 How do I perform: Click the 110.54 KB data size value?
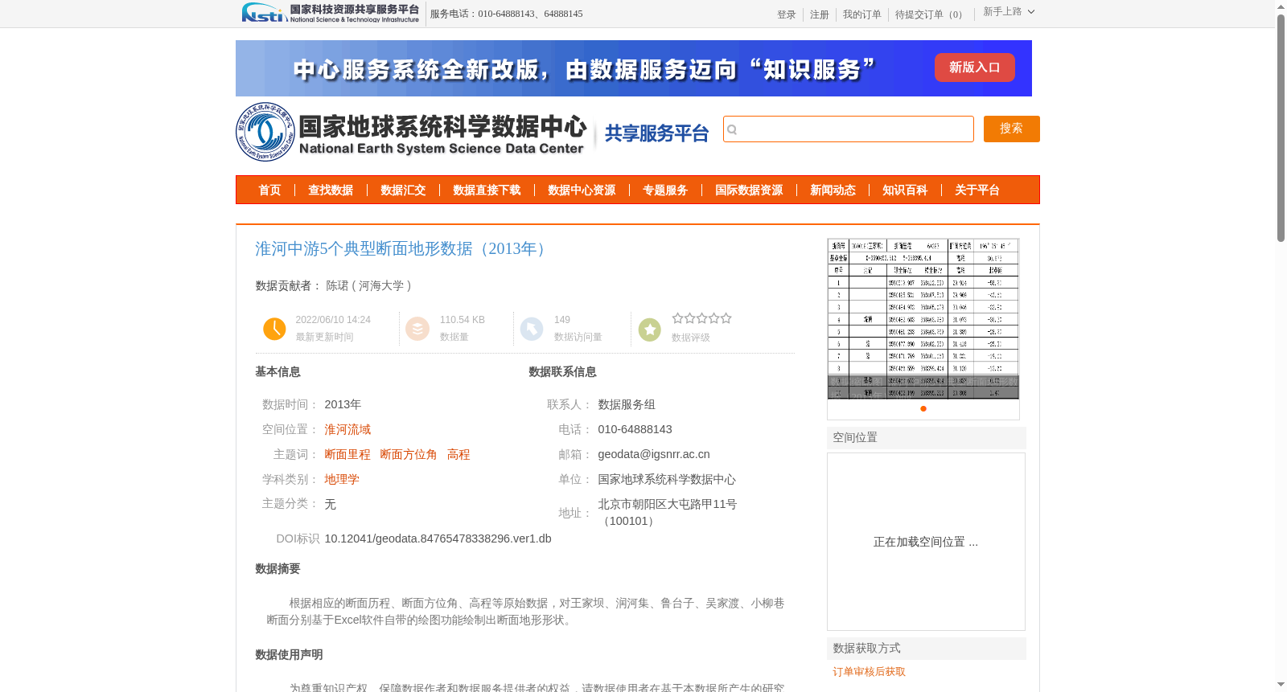click(x=463, y=320)
